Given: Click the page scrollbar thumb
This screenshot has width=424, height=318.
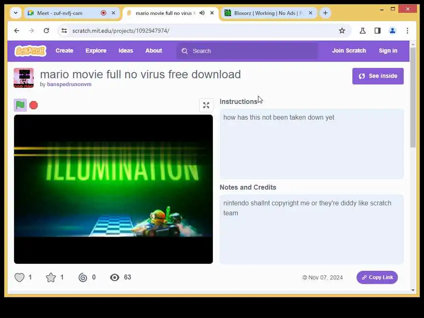Looking at the screenshot, I should (x=413, y=97).
